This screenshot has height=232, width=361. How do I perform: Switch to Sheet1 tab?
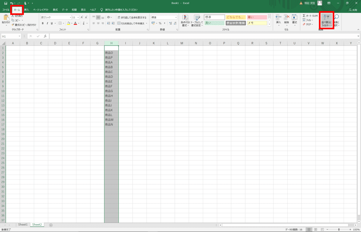pyautogui.click(x=23, y=225)
